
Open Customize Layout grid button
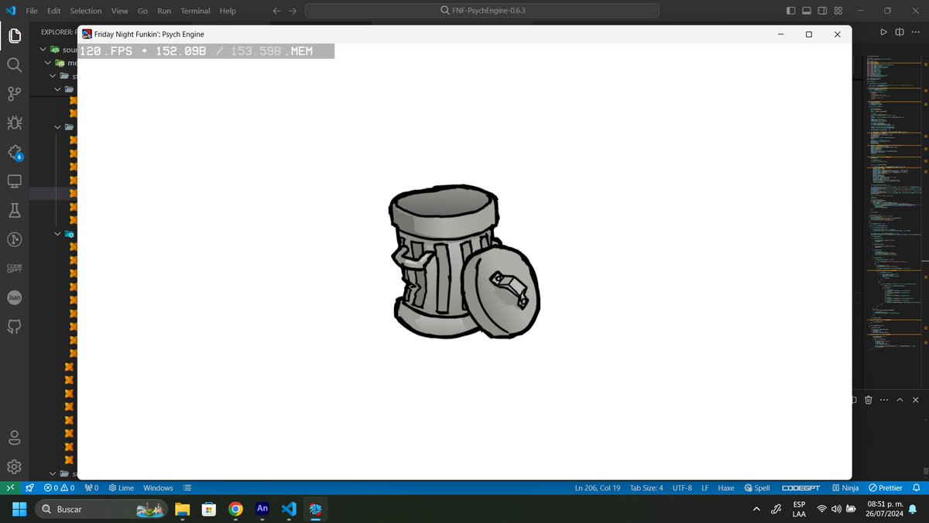839,11
